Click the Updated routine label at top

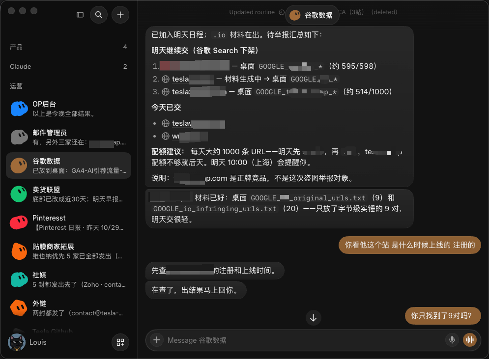252,12
